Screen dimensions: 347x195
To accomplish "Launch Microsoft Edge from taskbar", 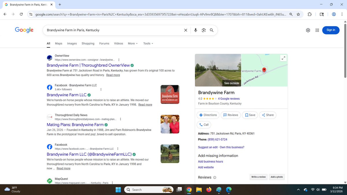I will [x=229, y=190].
